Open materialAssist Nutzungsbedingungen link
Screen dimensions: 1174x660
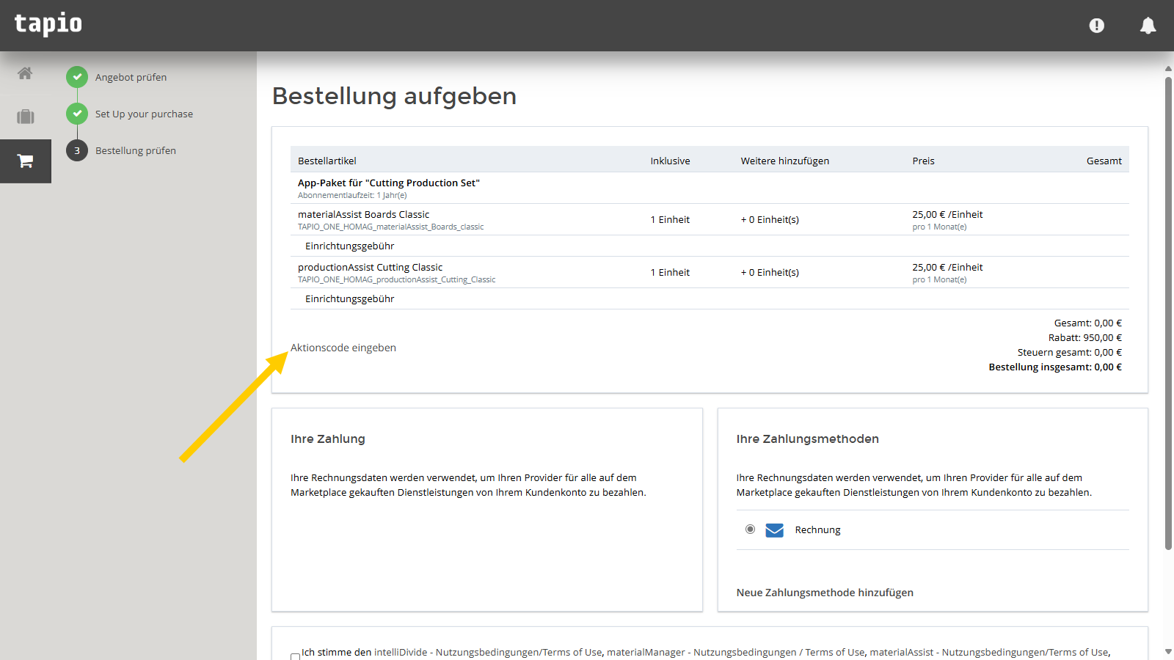[989, 652]
